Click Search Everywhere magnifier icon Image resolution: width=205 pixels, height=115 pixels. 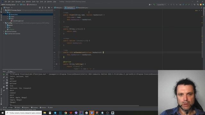[198, 4]
